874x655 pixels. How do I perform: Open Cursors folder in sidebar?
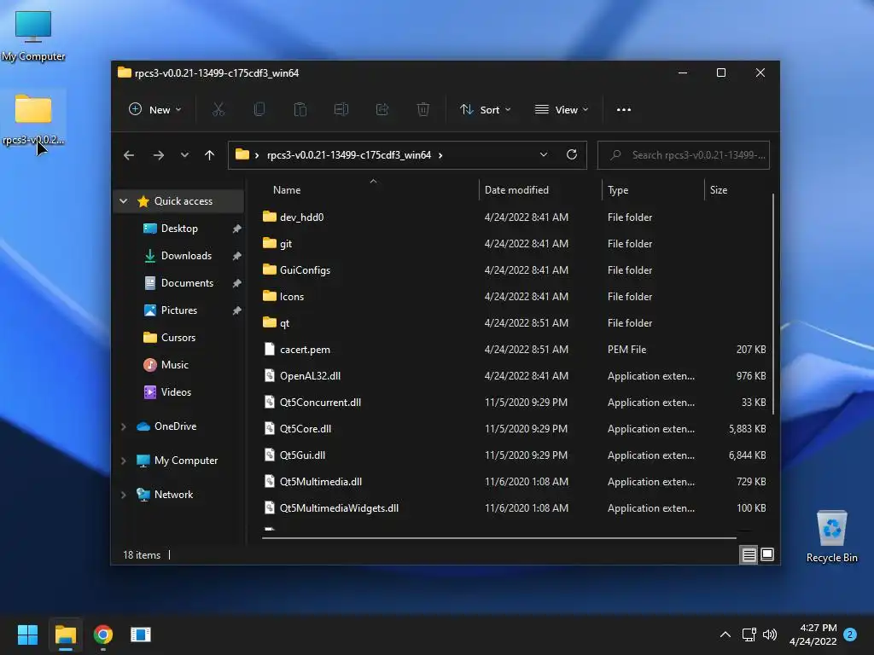pos(178,338)
